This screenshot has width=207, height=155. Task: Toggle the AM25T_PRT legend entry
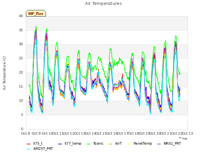pos(40,149)
